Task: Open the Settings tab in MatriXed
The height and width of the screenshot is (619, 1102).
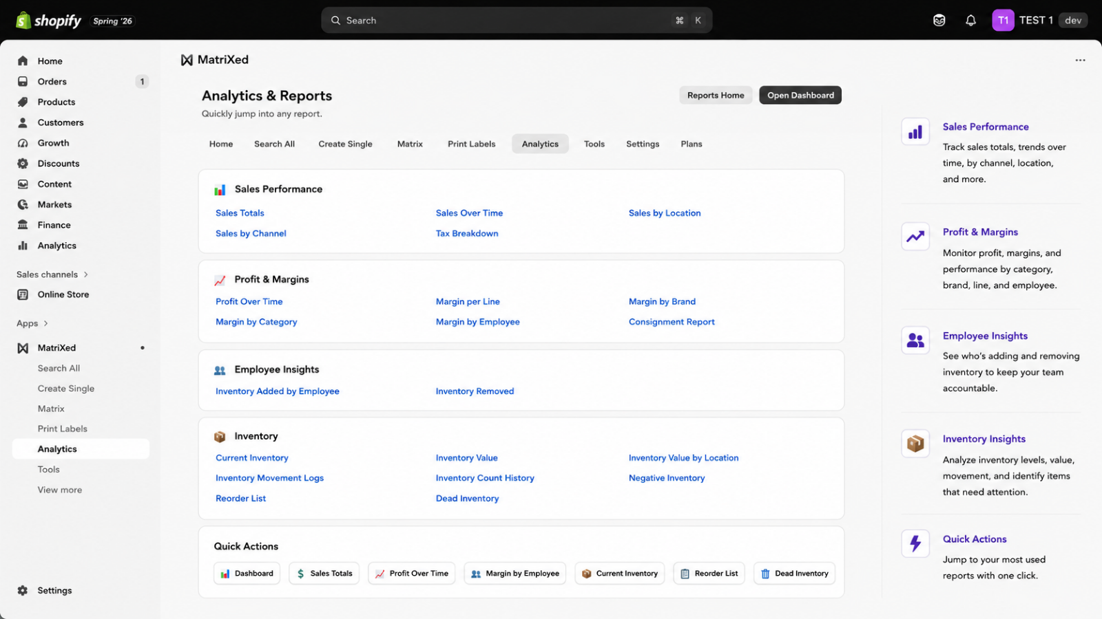Action: tap(643, 144)
